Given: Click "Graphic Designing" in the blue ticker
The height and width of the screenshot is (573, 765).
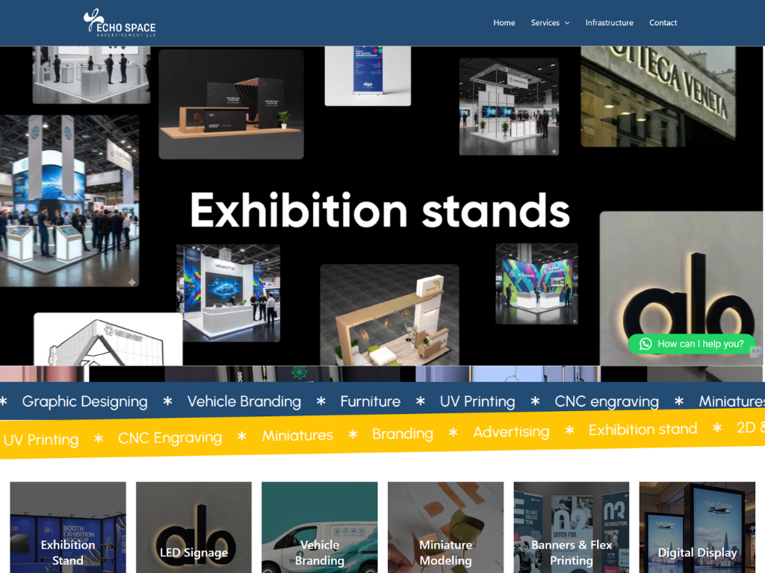Looking at the screenshot, I should pyautogui.click(x=84, y=401).
